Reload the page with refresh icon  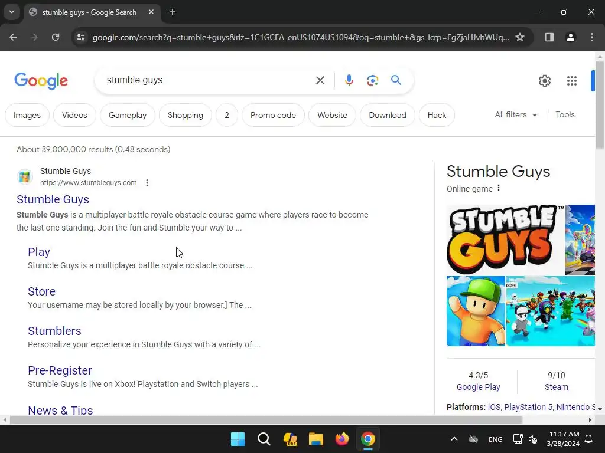coord(56,37)
